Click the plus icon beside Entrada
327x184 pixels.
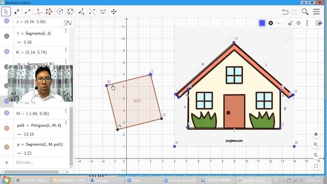[x=7, y=163]
